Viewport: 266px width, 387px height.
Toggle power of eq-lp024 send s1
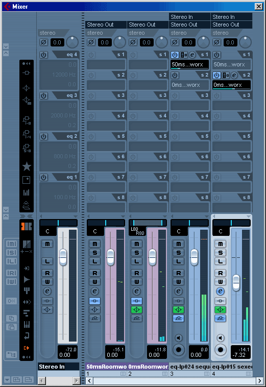(175, 55)
